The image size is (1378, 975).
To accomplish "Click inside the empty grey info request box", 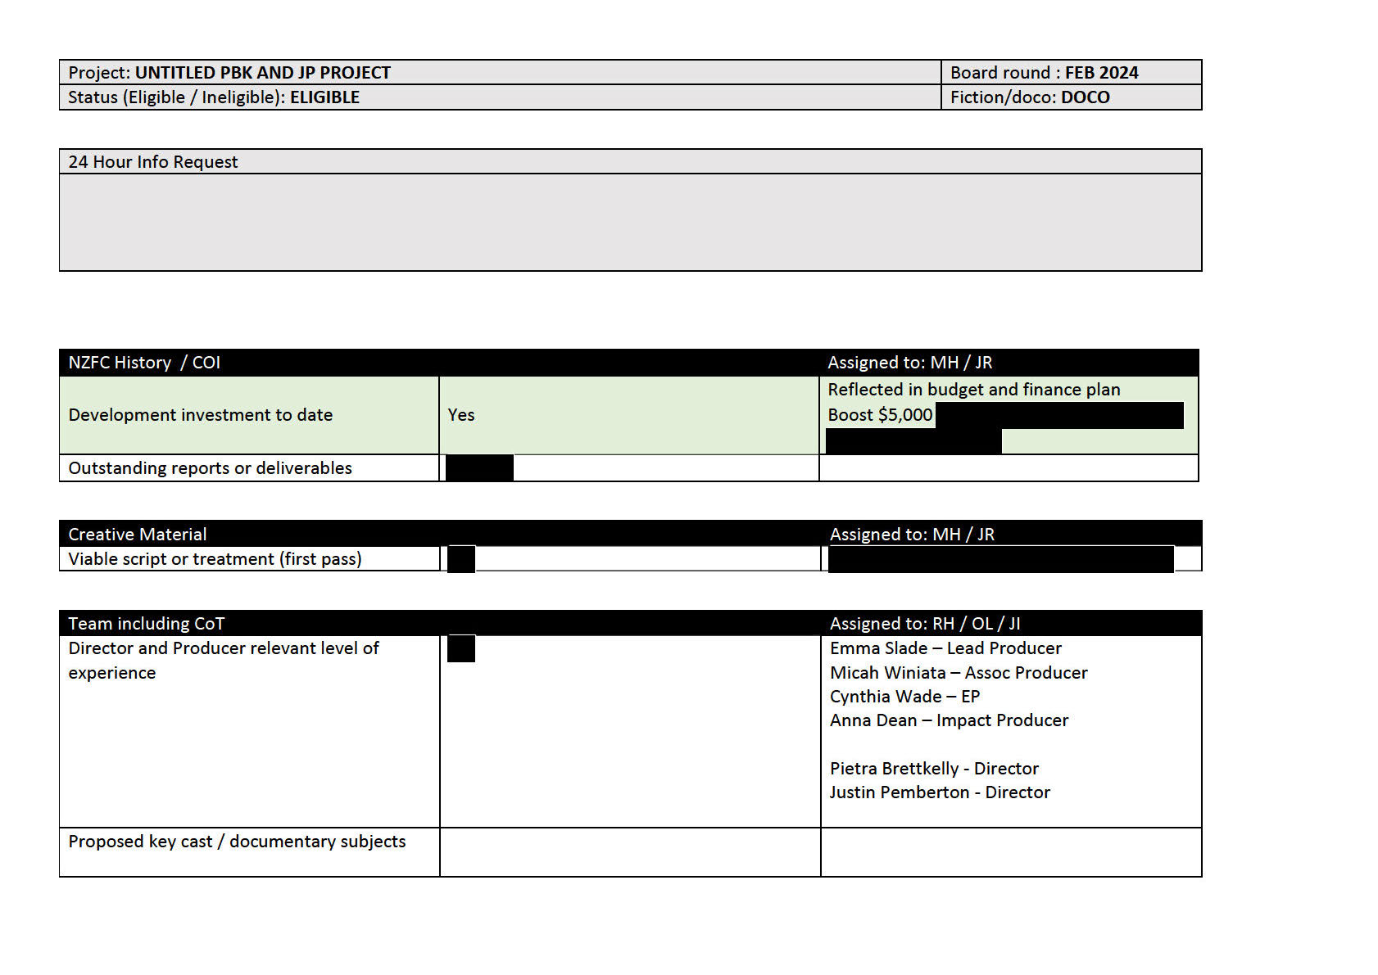I will click(x=629, y=222).
